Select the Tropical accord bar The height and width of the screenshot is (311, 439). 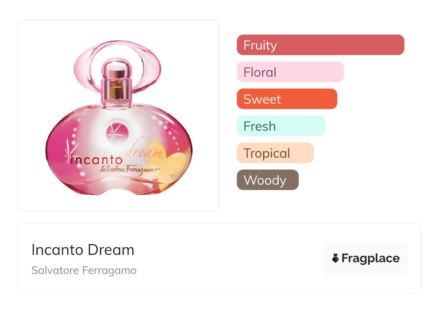275,153
